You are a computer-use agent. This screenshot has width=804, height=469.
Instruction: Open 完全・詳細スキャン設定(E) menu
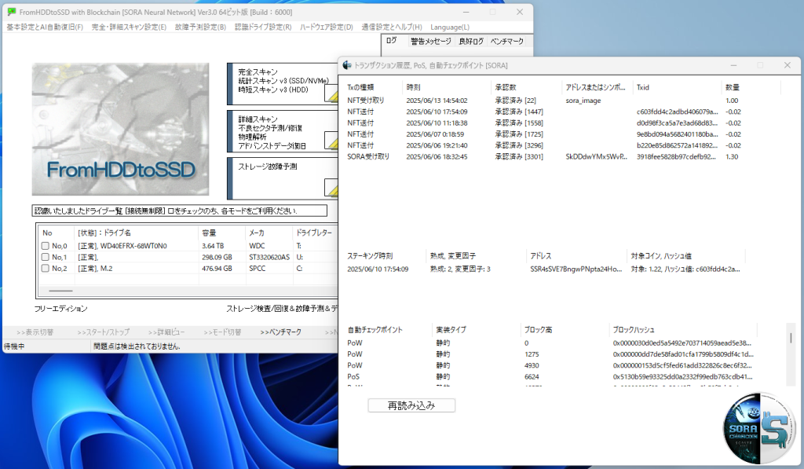130,27
